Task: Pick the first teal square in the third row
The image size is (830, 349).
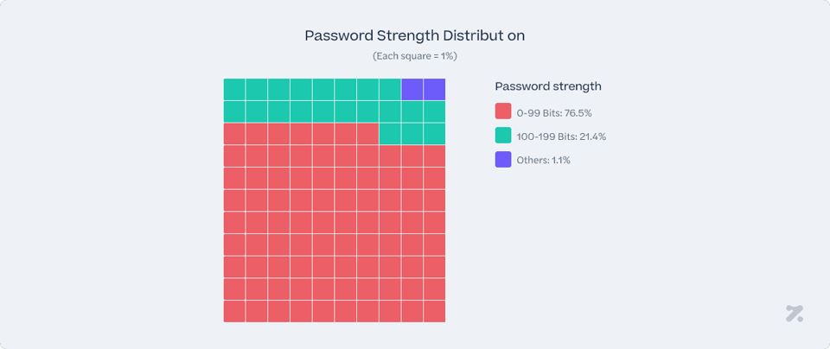Action: (x=390, y=134)
